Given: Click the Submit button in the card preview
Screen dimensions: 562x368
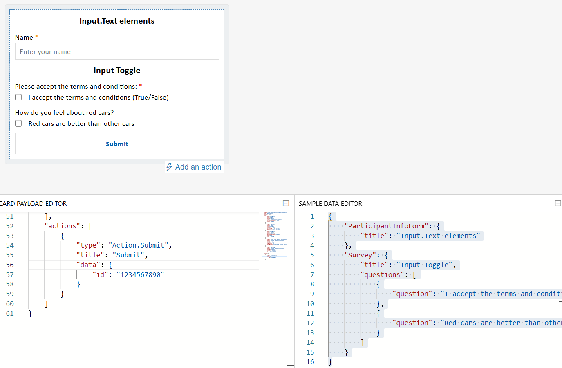Looking at the screenshot, I should [117, 144].
